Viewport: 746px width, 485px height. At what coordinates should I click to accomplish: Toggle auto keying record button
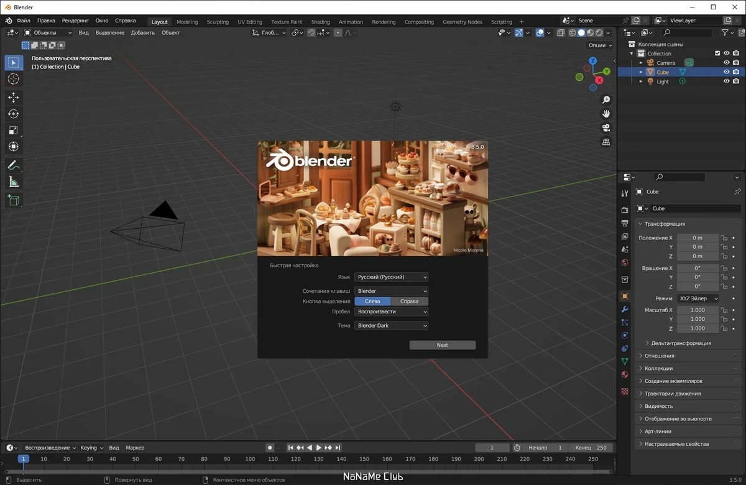[x=270, y=448]
